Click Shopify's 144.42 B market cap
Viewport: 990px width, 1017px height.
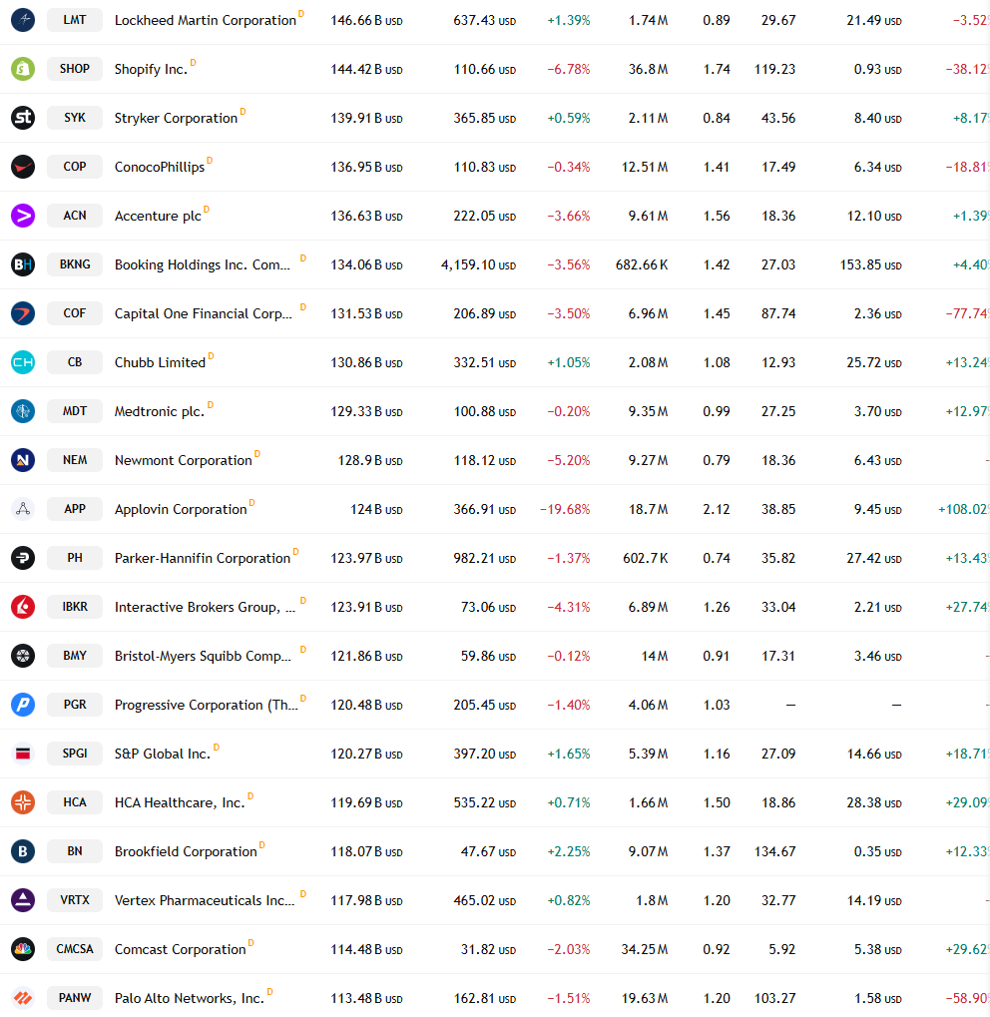[x=366, y=70]
